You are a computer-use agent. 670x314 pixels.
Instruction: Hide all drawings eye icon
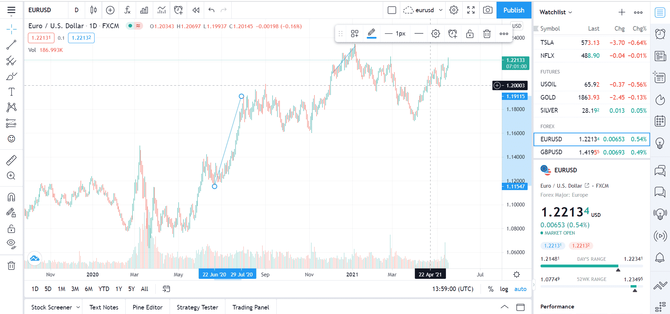coord(11,244)
